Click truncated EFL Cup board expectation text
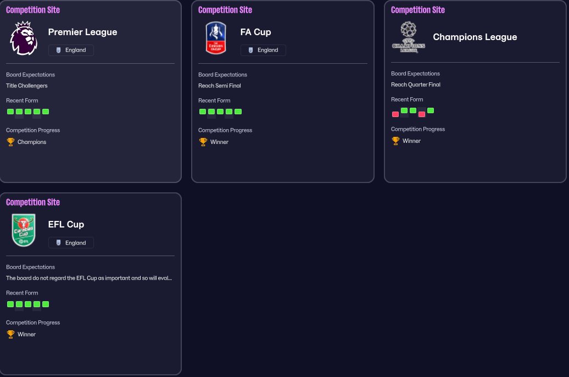This screenshot has width=569, height=377. point(89,278)
